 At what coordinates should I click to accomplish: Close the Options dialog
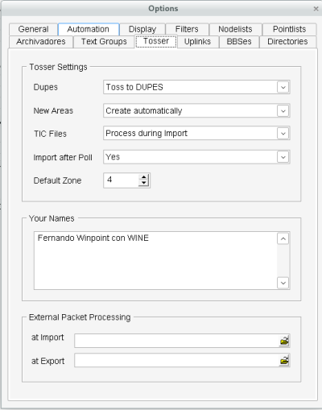[x=316, y=9]
